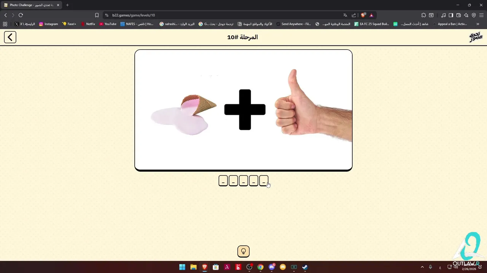Click the share icon in address bar
The image size is (487, 273).
coord(354,15)
